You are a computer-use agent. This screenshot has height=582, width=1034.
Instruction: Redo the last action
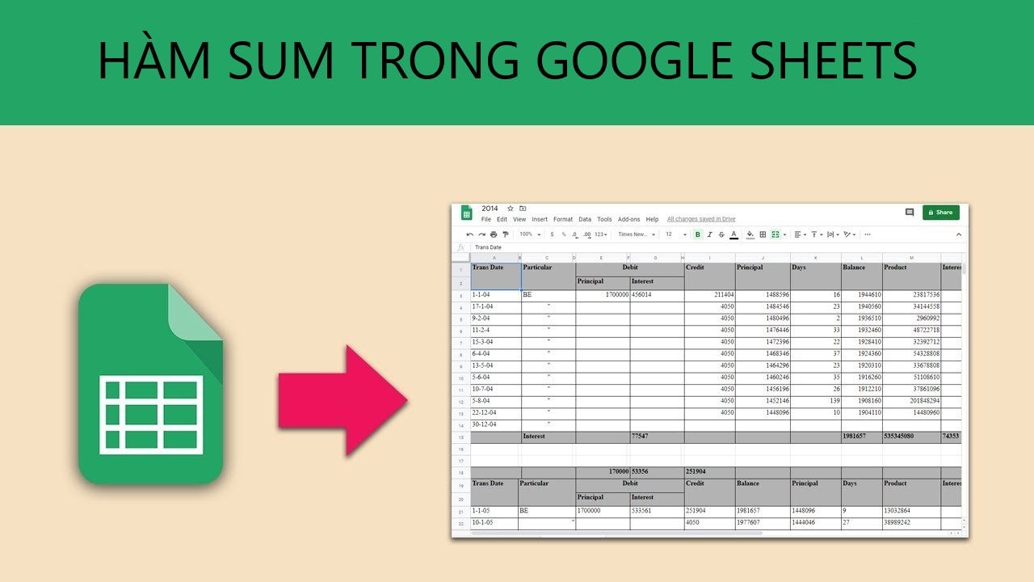pyautogui.click(x=481, y=234)
